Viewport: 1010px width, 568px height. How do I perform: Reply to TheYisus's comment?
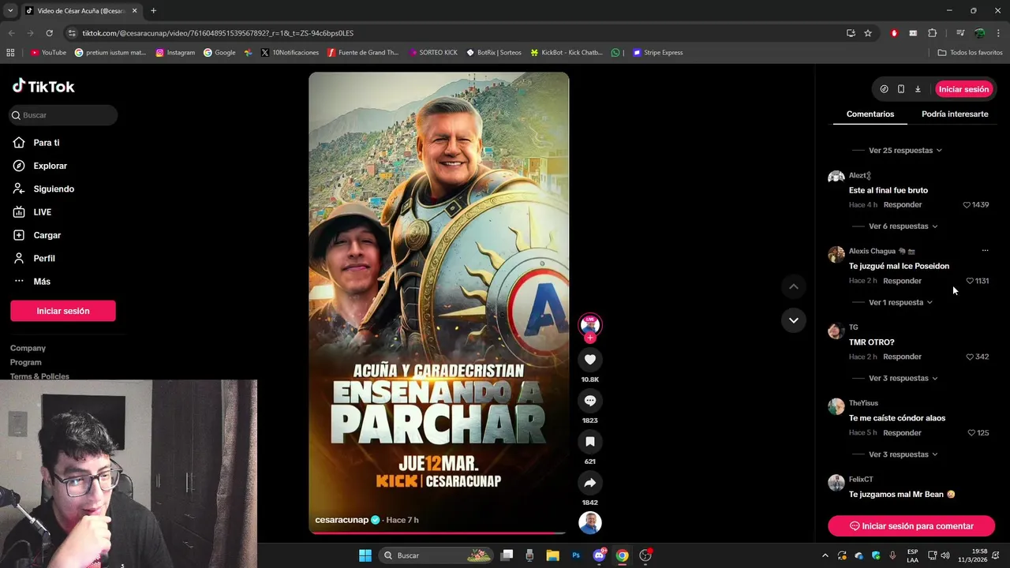[903, 433]
